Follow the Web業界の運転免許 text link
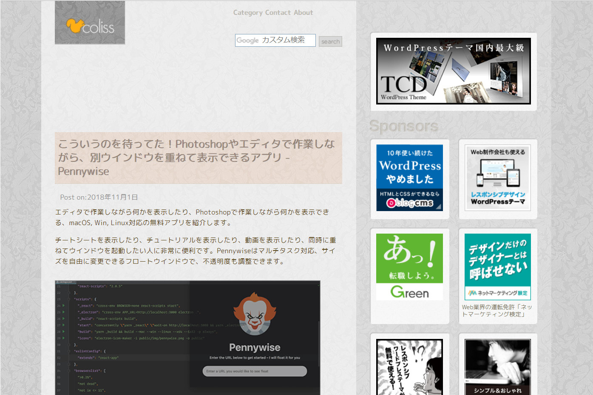This screenshot has width=593, height=395. pyautogui.click(x=497, y=310)
